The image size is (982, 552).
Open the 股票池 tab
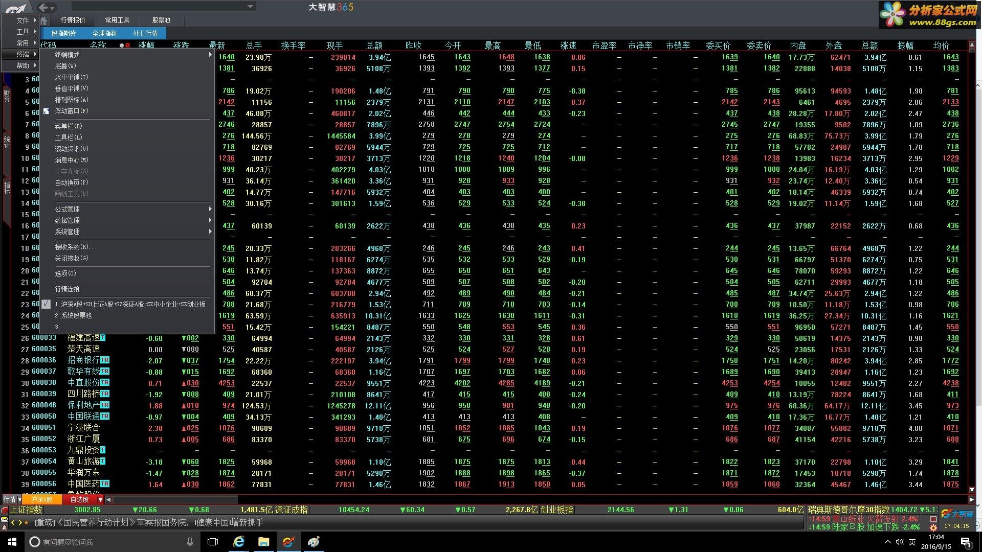[161, 20]
